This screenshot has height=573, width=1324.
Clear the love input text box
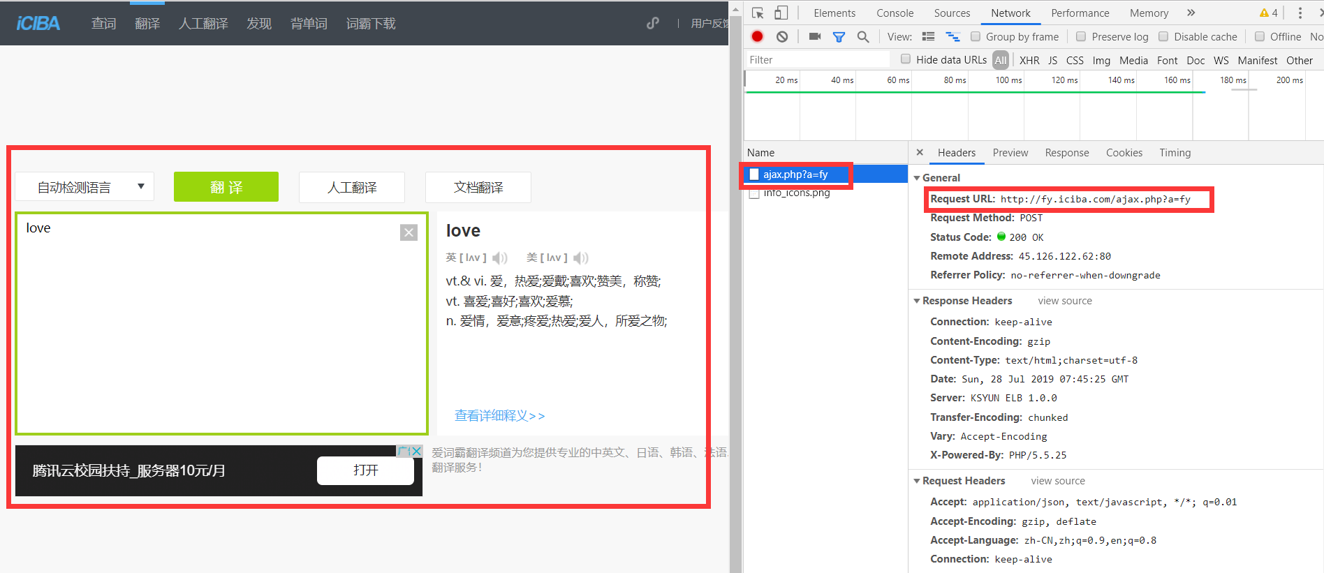coord(409,232)
